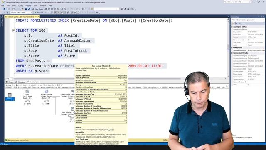This screenshot has width=266, height=150.
Task: Click the Categorized icon in the Properties panel
Action: pyautogui.click(x=233, y=23)
